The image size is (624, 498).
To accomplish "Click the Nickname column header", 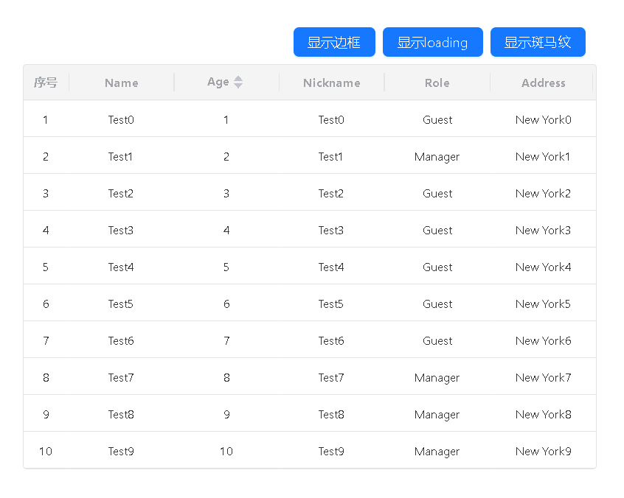I will coord(331,83).
